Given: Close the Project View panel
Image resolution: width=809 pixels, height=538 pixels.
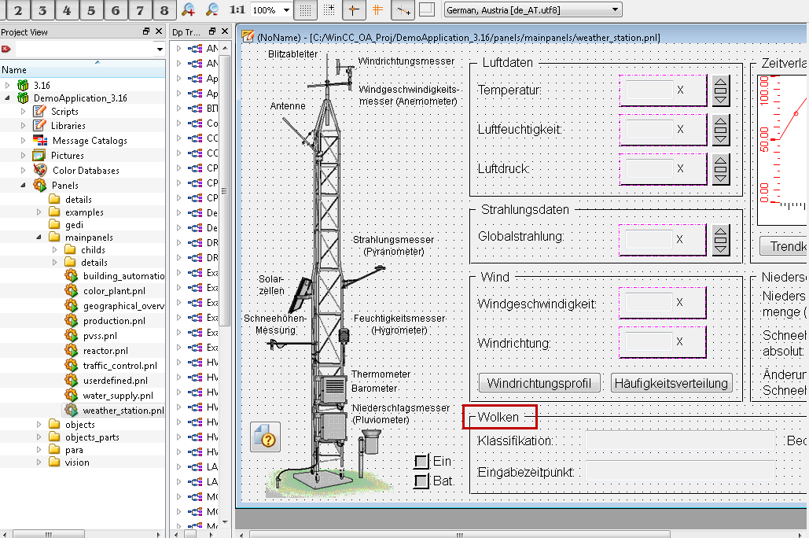Looking at the screenshot, I should tap(160, 31).
